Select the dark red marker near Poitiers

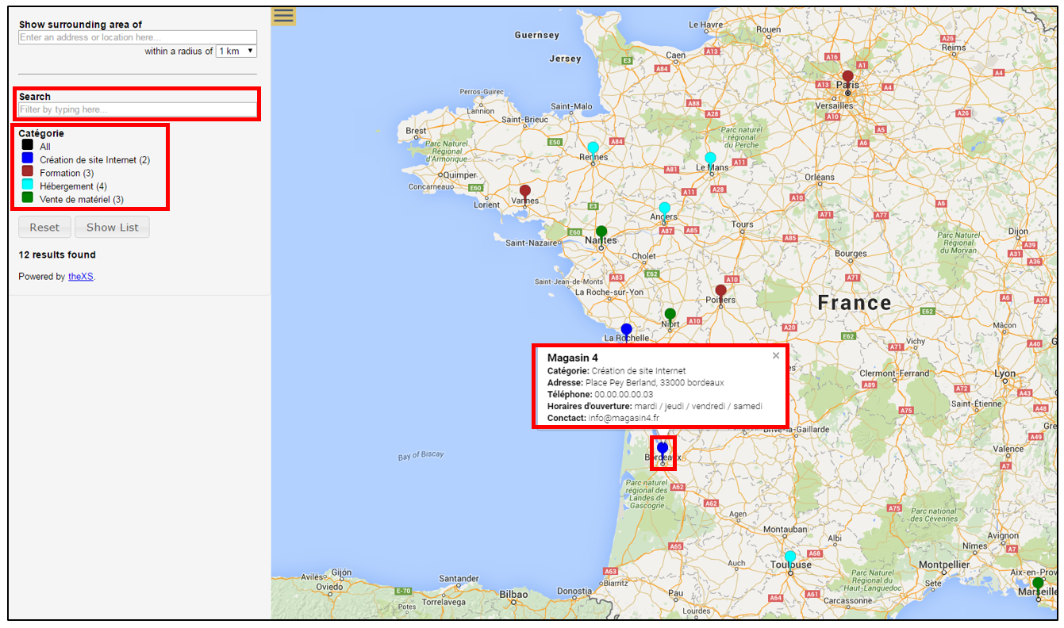tap(720, 290)
